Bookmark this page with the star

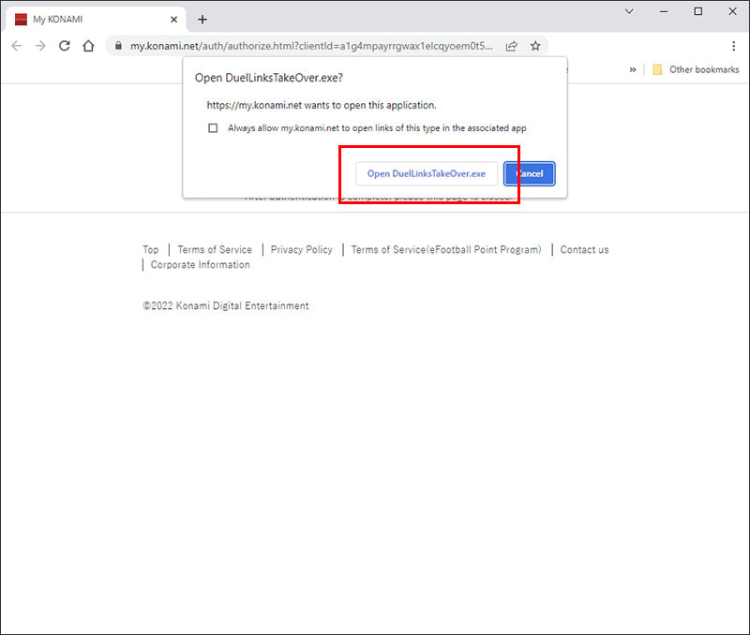[x=535, y=46]
